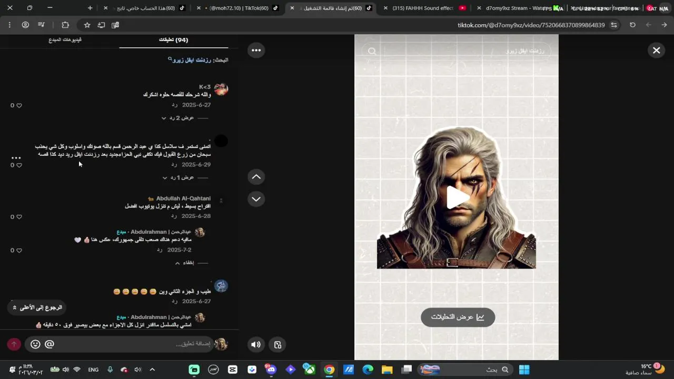The width and height of the screenshot is (674, 379).
Task: Expand hidden system tray icons chevron
Action: tap(152, 370)
